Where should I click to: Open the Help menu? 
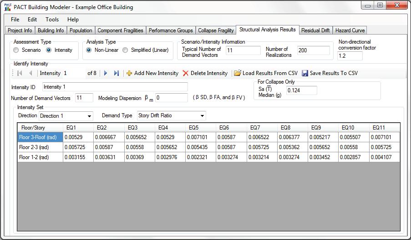(x=73, y=20)
